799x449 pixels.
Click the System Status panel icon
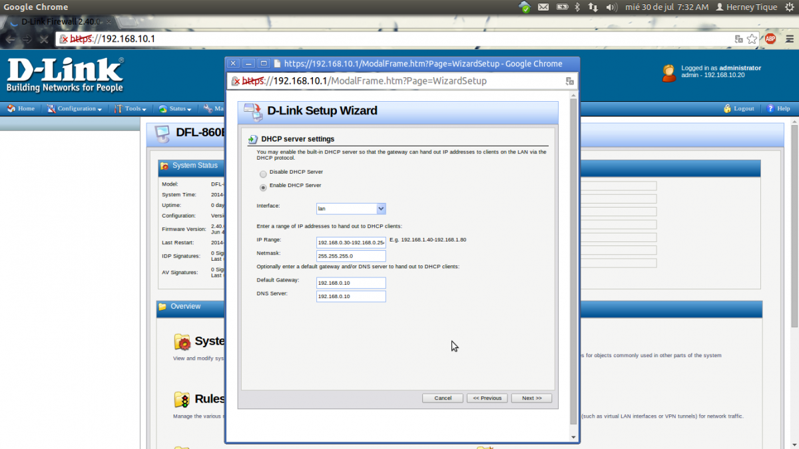[164, 166]
